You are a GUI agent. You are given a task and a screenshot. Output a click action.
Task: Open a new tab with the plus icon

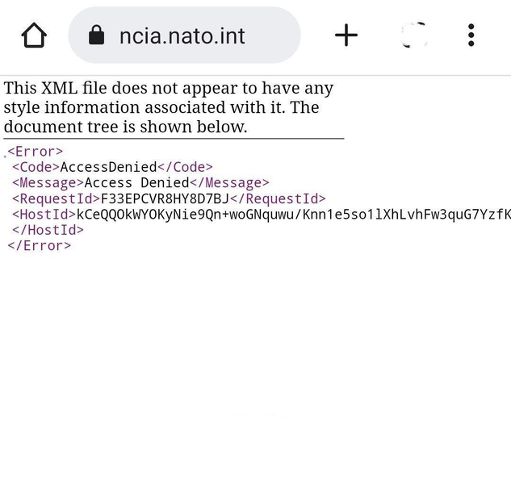[x=346, y=35]
